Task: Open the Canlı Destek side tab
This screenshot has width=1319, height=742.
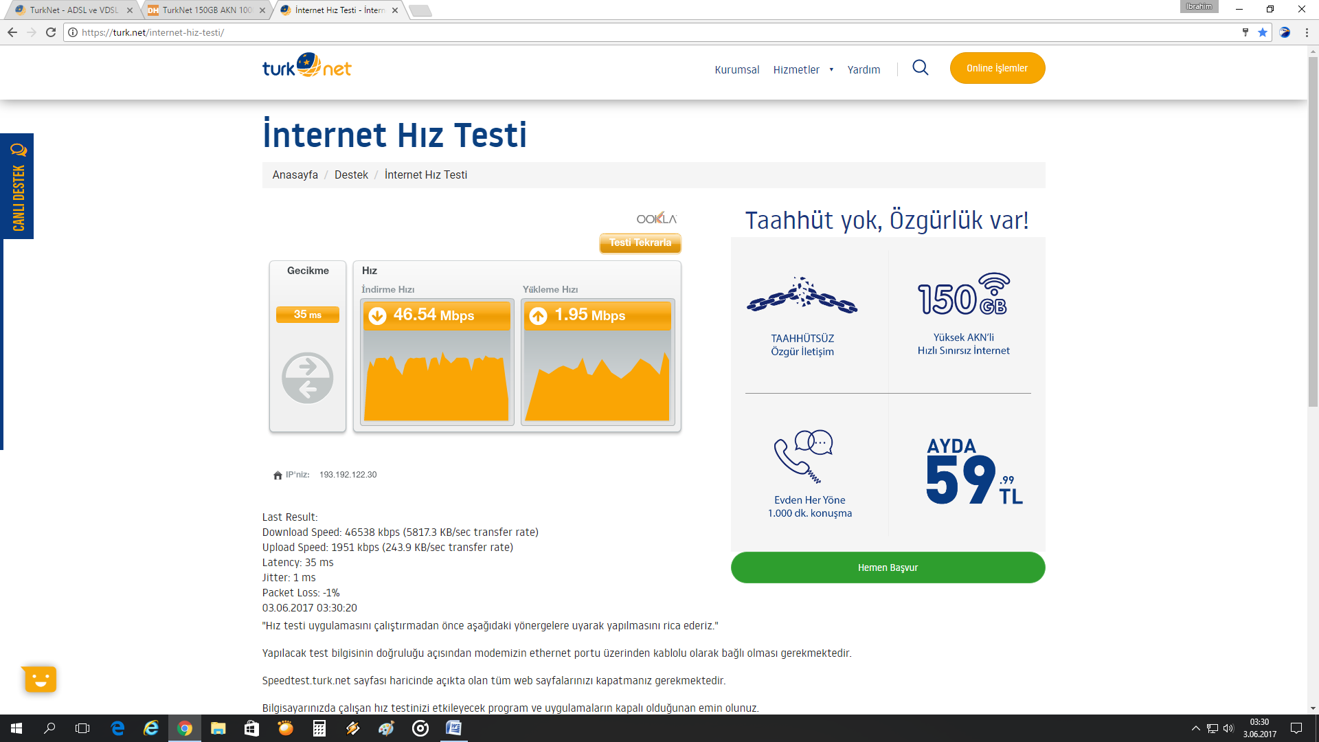Action: (x=17, y=186)
